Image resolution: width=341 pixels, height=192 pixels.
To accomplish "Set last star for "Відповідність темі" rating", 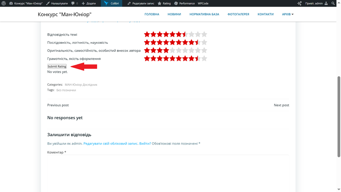I will (x=204, y=34).
